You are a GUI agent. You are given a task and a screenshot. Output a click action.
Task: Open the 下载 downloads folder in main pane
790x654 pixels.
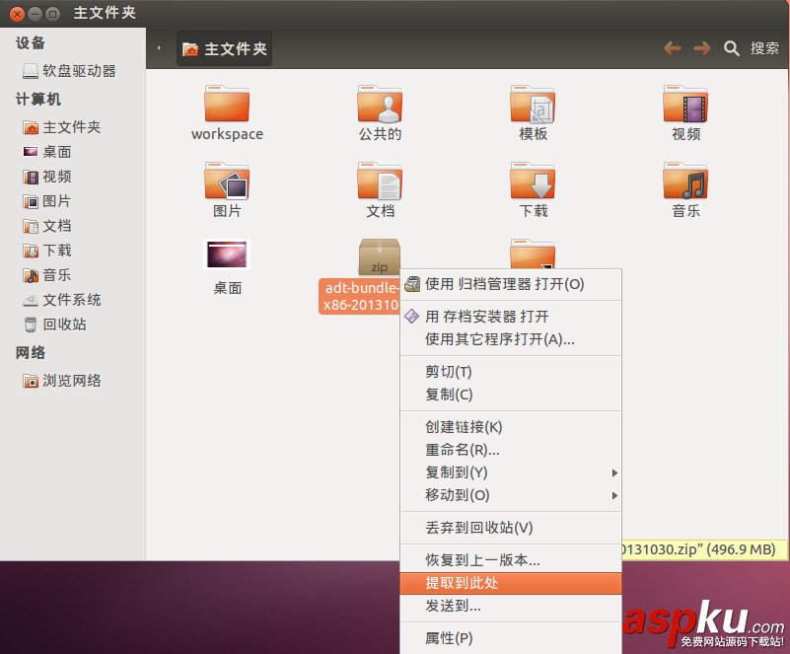(x=533, y=181)
